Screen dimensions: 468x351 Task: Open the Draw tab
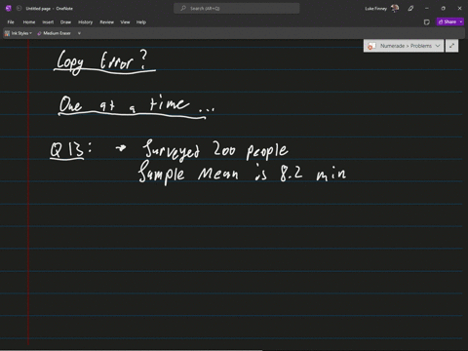click(x=65, y=22)
